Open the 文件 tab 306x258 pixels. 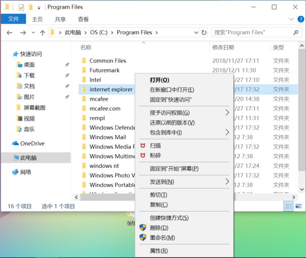point(13,19)
